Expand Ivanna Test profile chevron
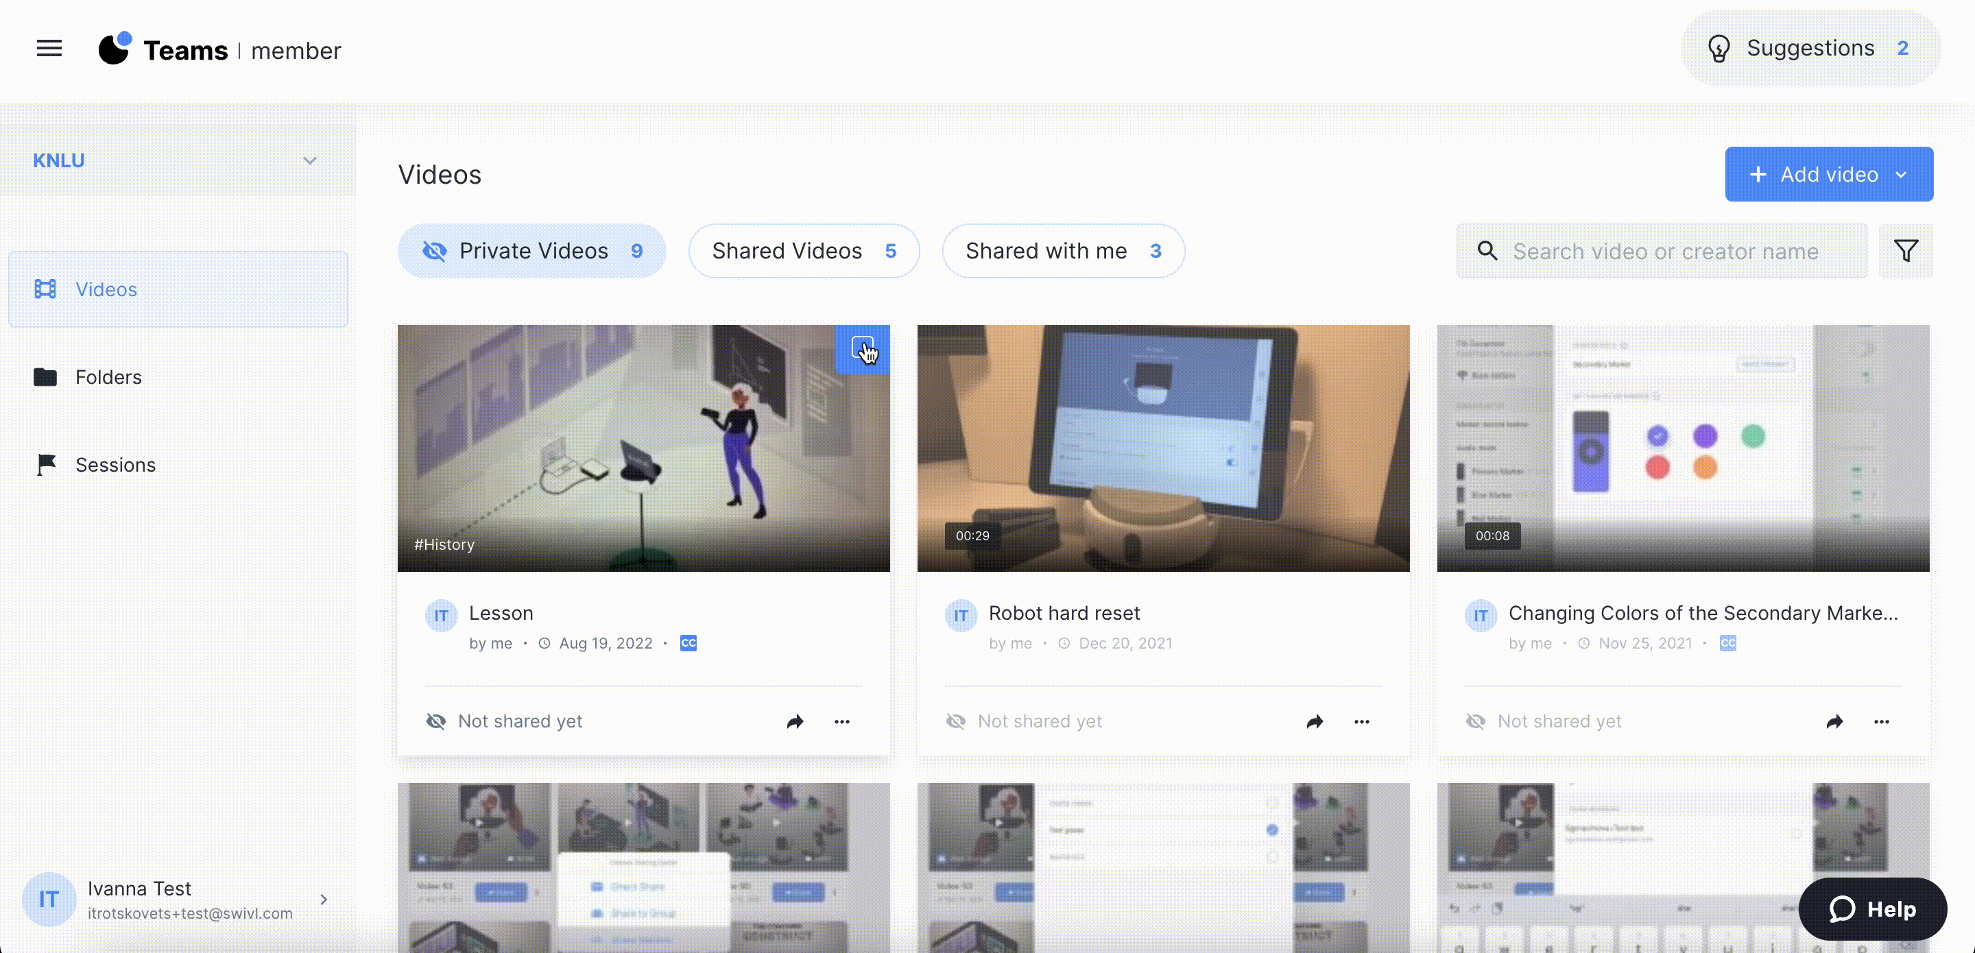This screenshot has width=1975, height=953. [x=324, y=900]
